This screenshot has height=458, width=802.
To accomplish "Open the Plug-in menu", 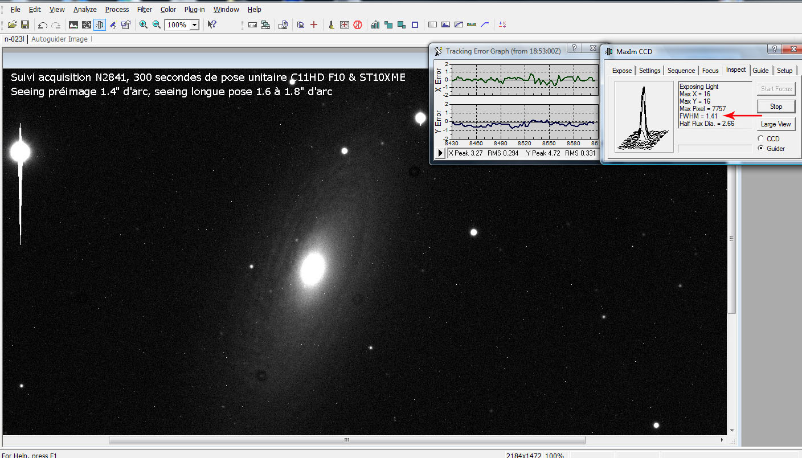I will tap(194, 10).
